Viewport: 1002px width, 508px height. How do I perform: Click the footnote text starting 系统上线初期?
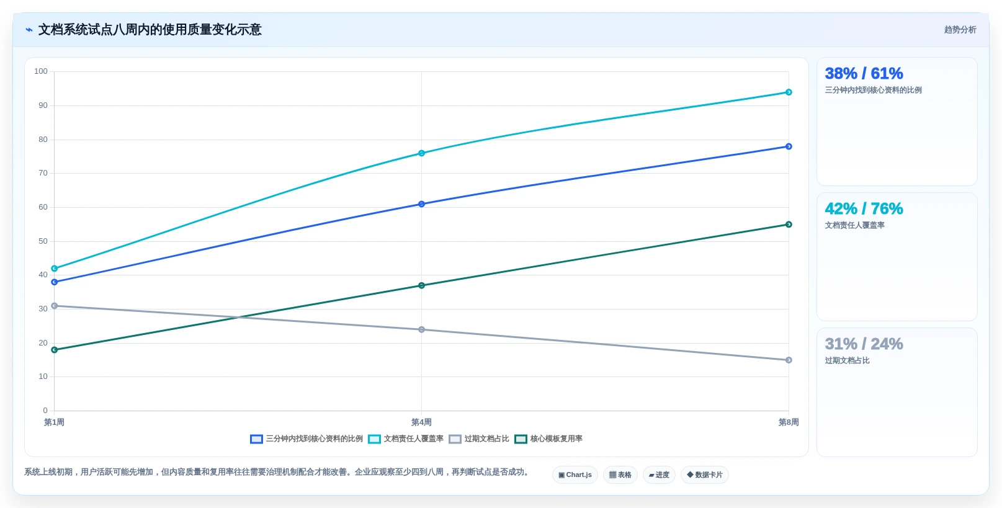(278, 472)
